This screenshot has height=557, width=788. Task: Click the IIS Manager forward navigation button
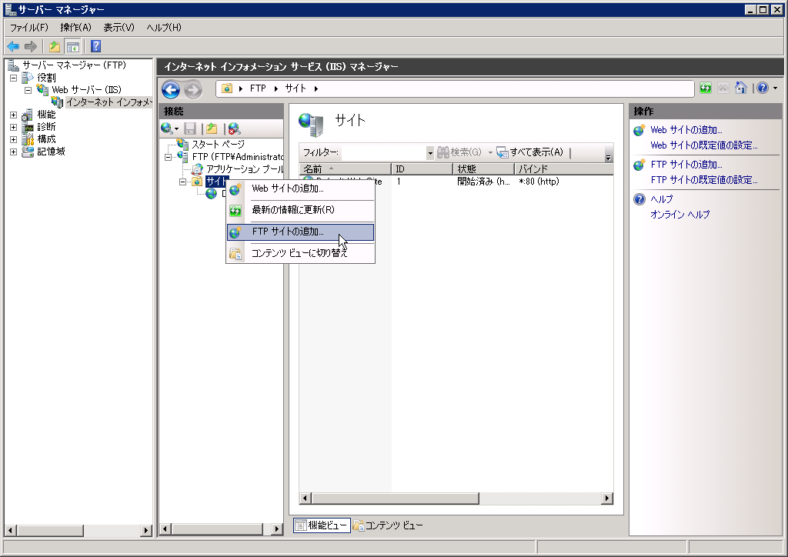point(193,90)
